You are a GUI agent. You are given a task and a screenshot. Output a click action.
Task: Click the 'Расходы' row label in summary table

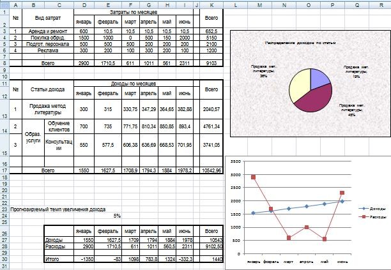click(59, 246)
